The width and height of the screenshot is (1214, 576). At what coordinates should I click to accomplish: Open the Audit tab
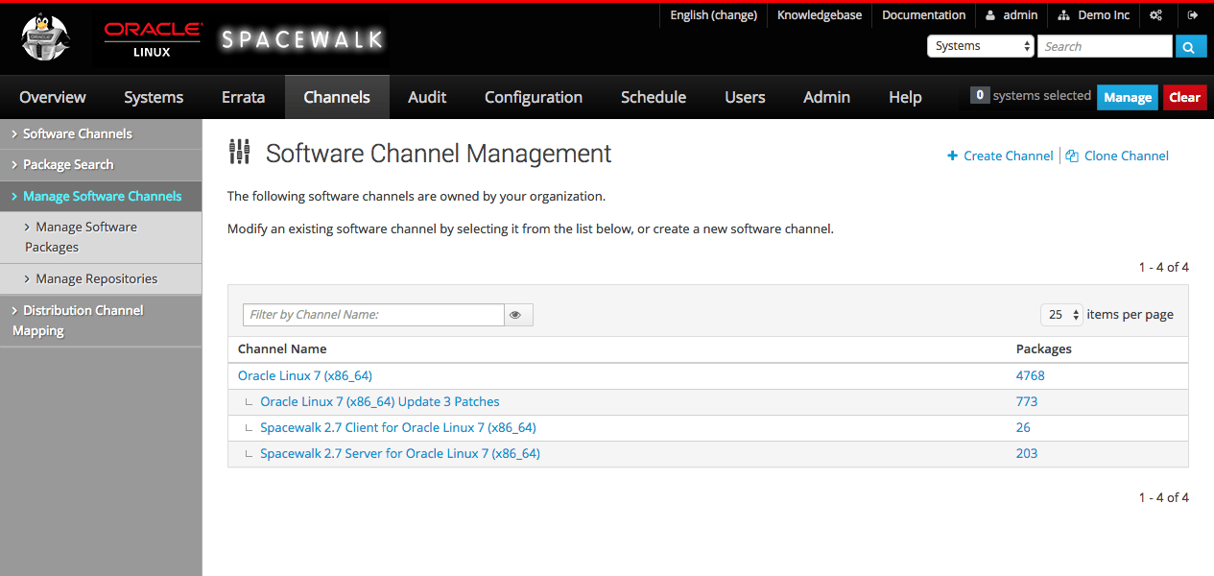pos(427,97)
